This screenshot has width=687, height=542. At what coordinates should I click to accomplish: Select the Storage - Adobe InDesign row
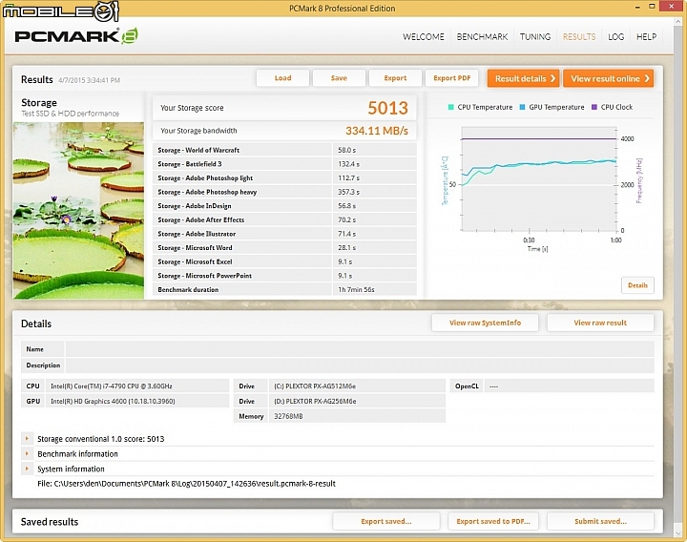click(x=284, y=206)
